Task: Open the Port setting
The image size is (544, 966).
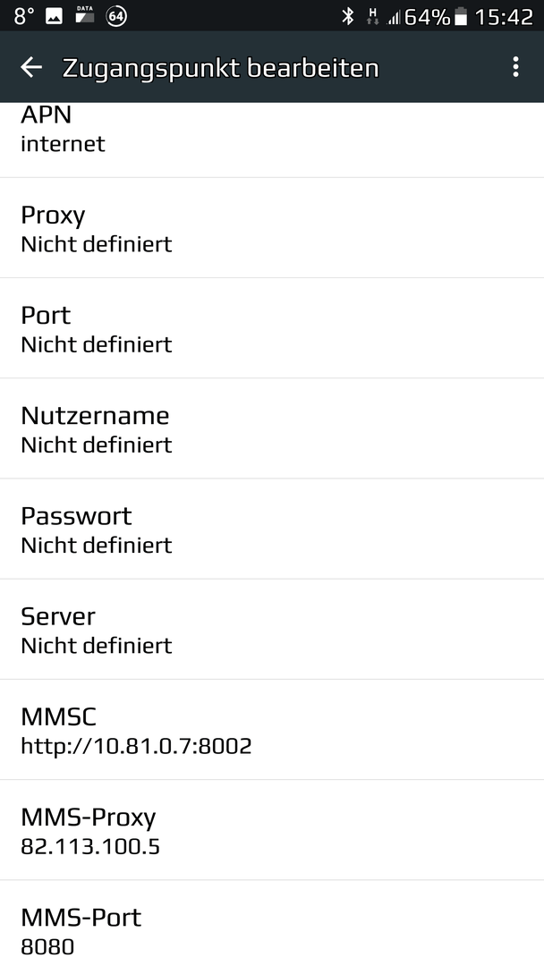Action: pyautogui.click(x=272, y=328)
